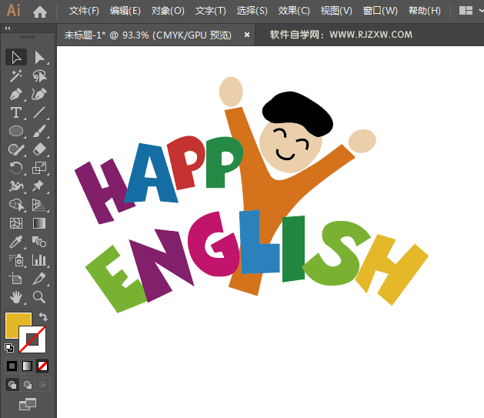
Task: Pick the Eyedropper tool
Action: pyautogui.click(x=15, y=242)
